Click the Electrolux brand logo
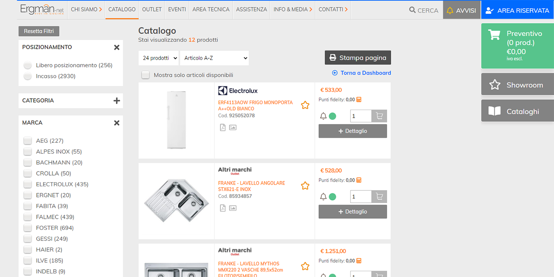 pos(238,91)
